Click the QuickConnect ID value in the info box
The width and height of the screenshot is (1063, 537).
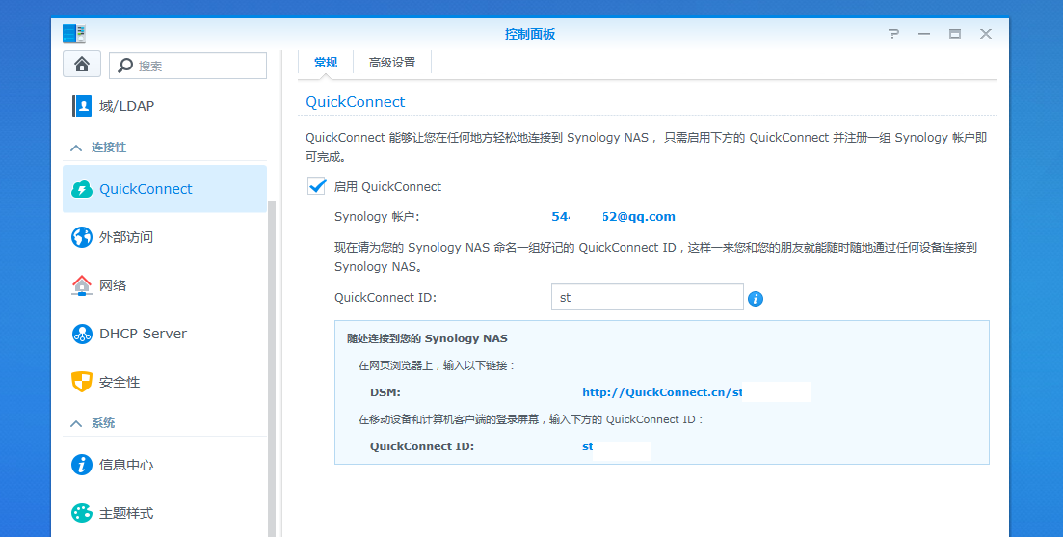588,446
